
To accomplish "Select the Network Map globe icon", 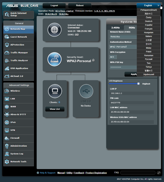I will pyautogui.click(x=7, y=29).
